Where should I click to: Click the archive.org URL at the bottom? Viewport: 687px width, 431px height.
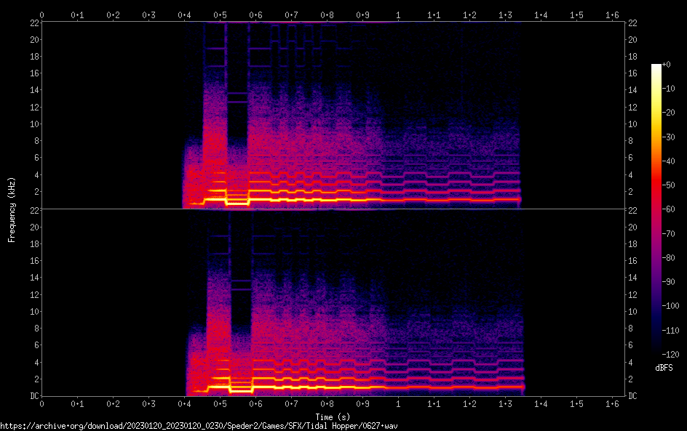199,426
